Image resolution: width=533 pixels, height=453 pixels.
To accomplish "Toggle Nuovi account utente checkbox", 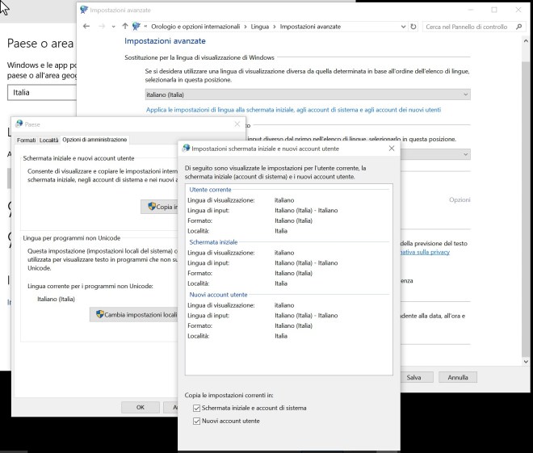I will tap(196, 421).
